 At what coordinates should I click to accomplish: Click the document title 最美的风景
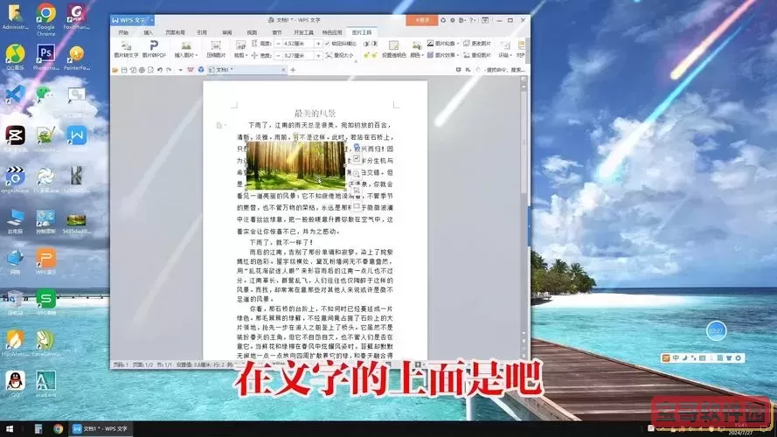coord(316,114)
